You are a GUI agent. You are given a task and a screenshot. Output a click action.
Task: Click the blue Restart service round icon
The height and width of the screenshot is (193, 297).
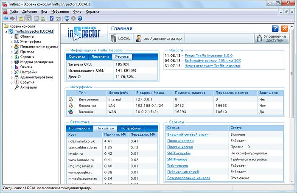(80, 18)
